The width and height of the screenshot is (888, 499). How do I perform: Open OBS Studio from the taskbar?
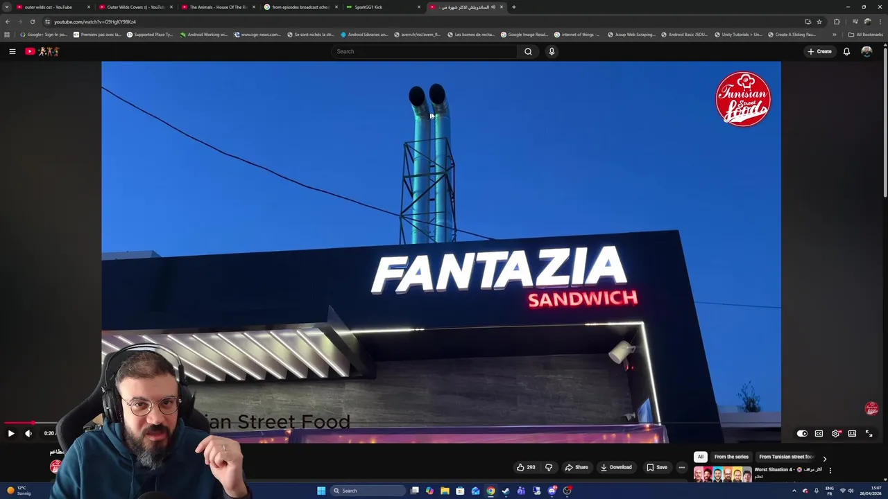click(567, 491)
